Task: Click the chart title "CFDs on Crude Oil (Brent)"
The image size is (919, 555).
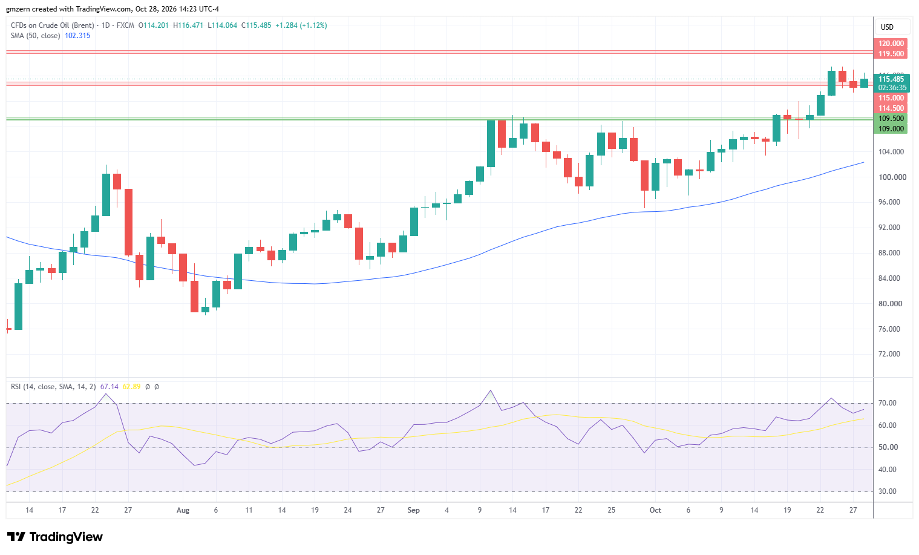Action: click(x=53, y=25)
